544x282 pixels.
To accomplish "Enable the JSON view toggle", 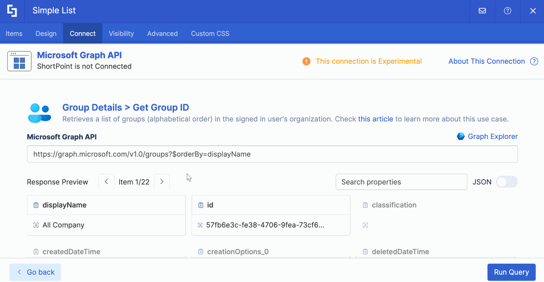I will click(x=506, y=182).
